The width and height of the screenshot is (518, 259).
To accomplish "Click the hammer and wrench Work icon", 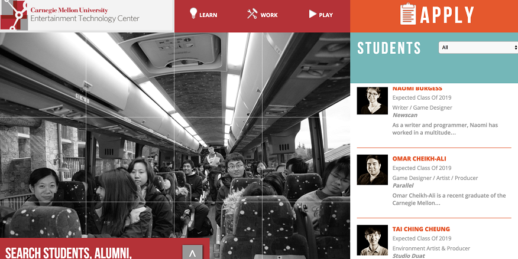I will pos(252,14).
